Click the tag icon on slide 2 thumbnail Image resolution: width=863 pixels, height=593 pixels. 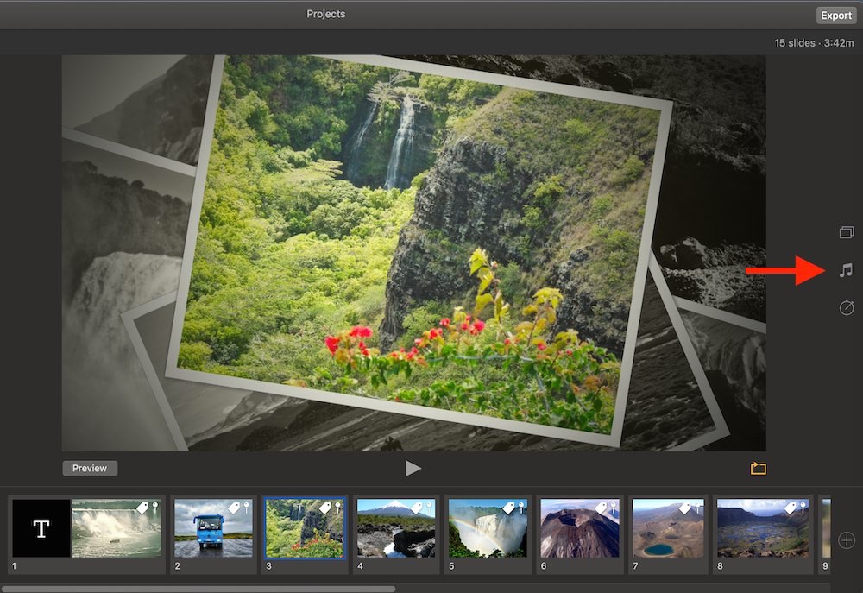pos(233,508)
